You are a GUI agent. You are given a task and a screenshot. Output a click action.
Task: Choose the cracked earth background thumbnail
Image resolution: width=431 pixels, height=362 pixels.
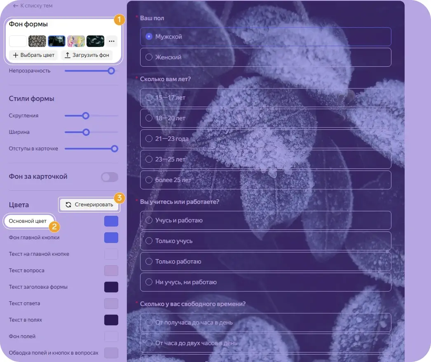[x=37, y=41]
